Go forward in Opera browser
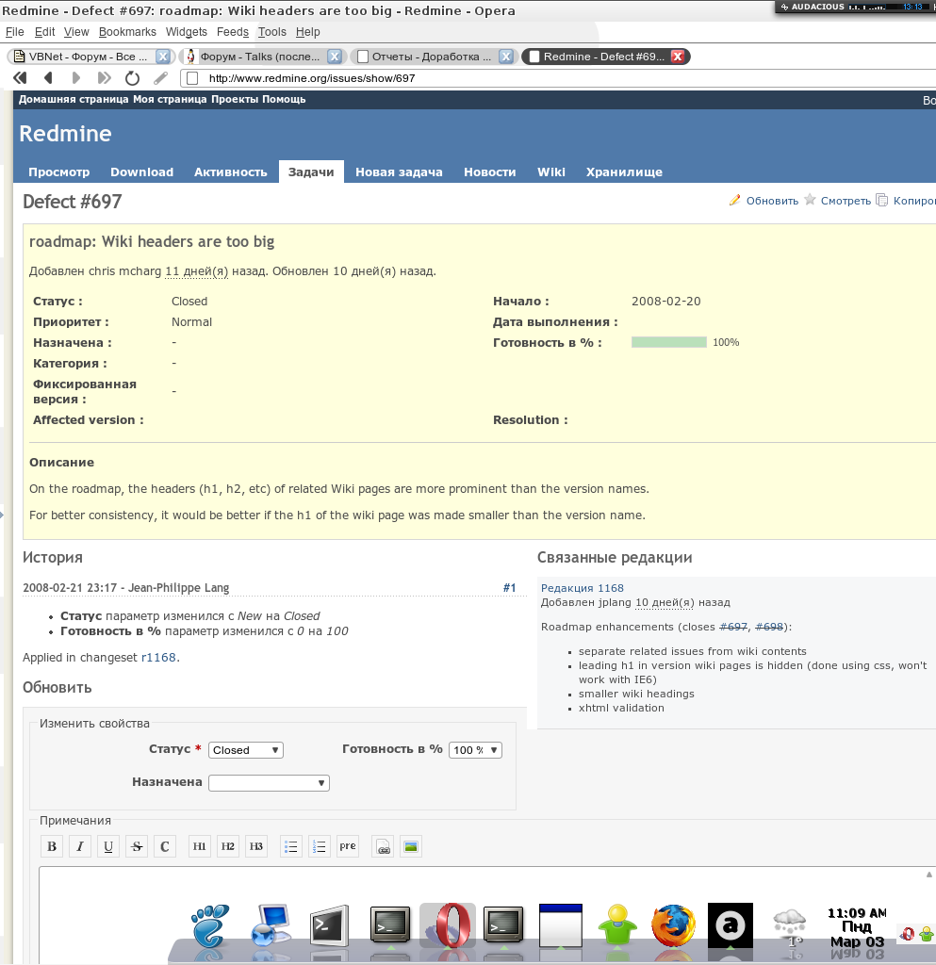Viewport: 936px width, 965px height. pyautogui.click(x=75, y=78)
